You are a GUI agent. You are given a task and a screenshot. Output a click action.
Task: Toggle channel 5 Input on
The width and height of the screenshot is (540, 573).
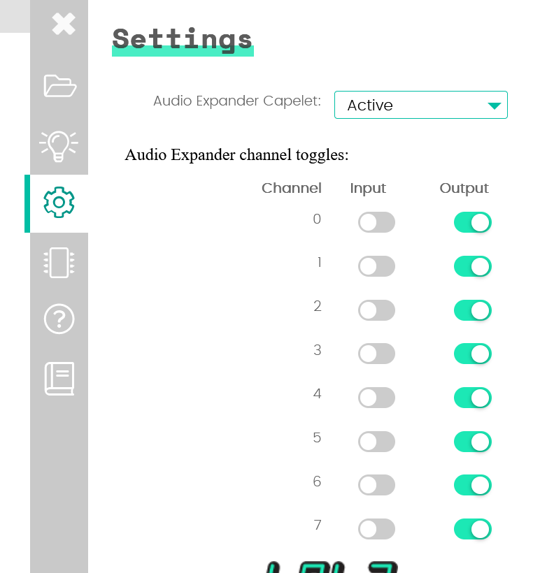pyautogui.click(x=376, y=442)
